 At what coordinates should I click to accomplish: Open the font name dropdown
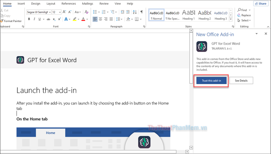(x=50, y=12)
